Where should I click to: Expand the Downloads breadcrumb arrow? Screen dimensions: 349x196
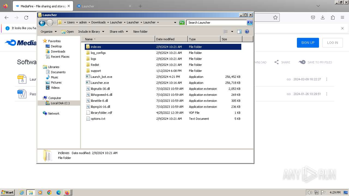point(108,23)
